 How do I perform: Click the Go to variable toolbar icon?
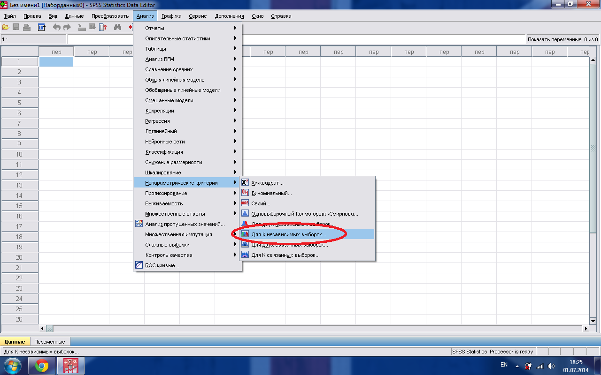point(92,27)
